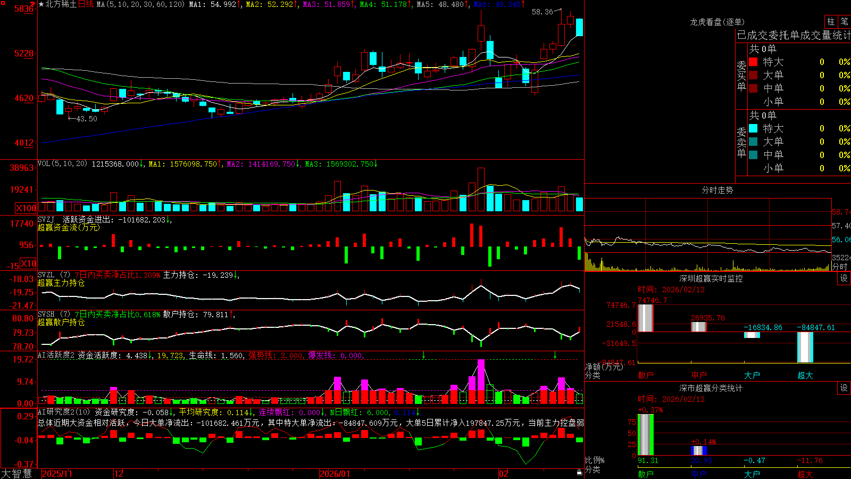This screenshot has width=851, height=479.
Task: Click the 大智慧 logo at bottom-left
Action: 16,474
